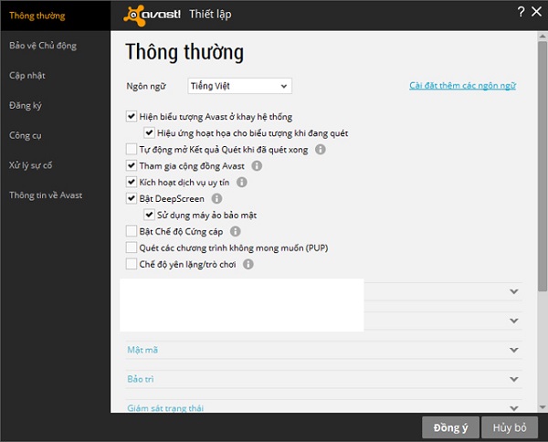The height and width of the screenshot is (442, 548).
Task: Disable Bật DeepScreen checkbox
Action: click(x=132, y=198)
